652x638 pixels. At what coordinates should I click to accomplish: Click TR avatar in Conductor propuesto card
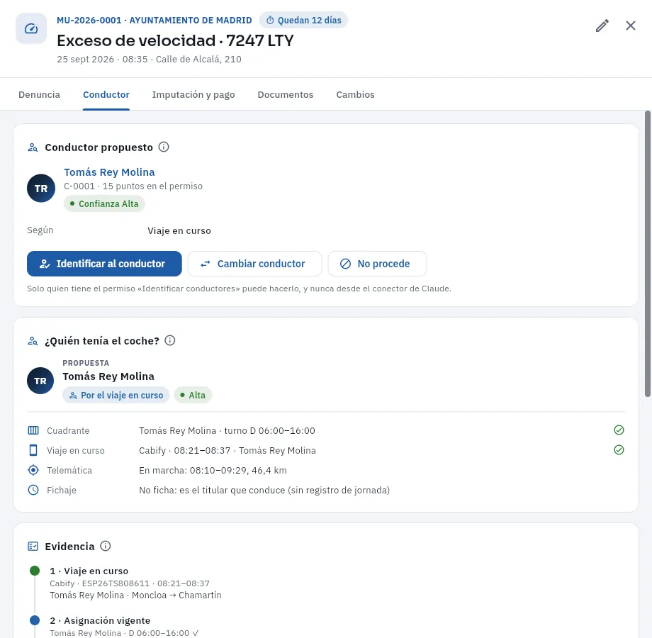[41, 188]
